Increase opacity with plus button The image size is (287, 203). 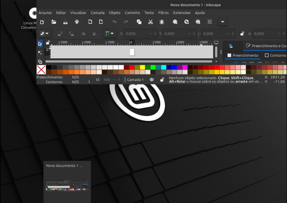tap(119, 80)
